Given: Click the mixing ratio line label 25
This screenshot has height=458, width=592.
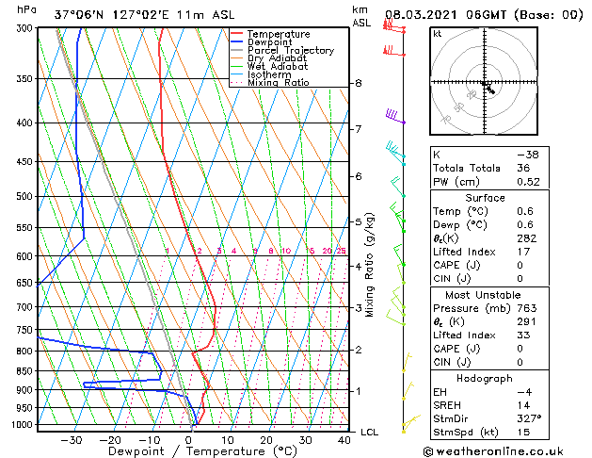Looking at the screenshot, I should pyautogui.click(x=341, y=251).
